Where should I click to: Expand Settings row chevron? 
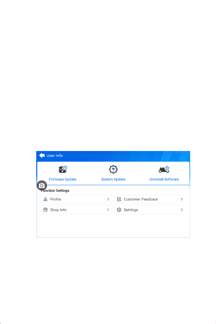tap(182, 210)
